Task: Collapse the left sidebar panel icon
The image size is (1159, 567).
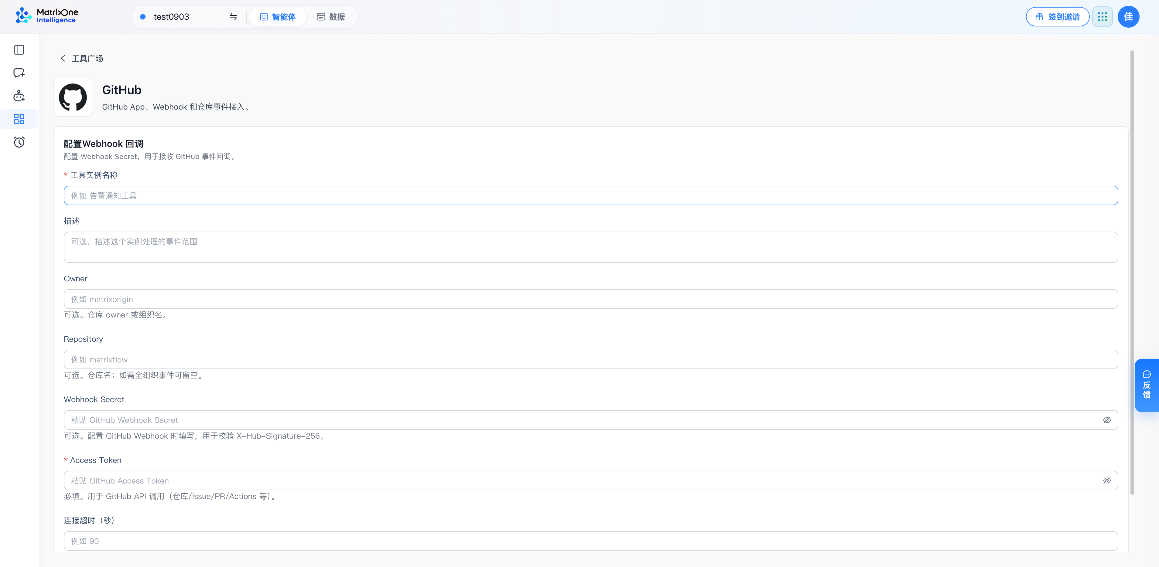Action: point(19,50)
